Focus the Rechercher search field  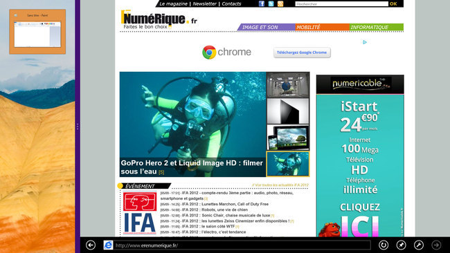[341, 3]
